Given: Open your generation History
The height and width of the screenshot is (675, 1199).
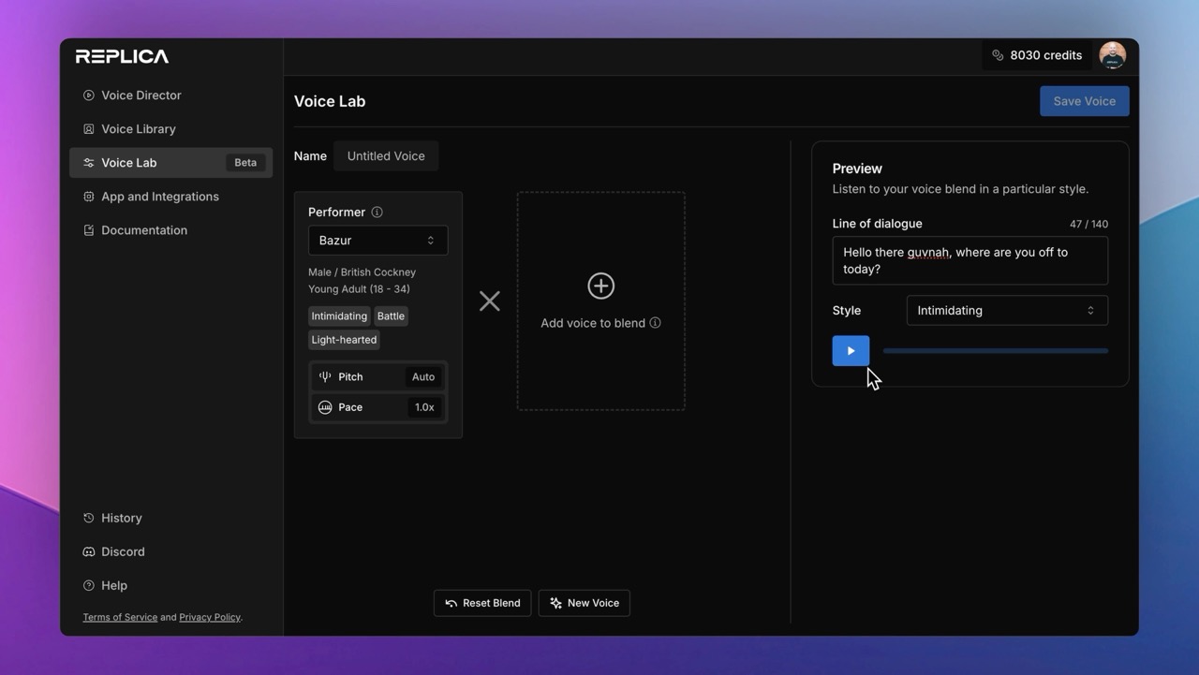Looking at the screenshot, I should coord(122,517).
